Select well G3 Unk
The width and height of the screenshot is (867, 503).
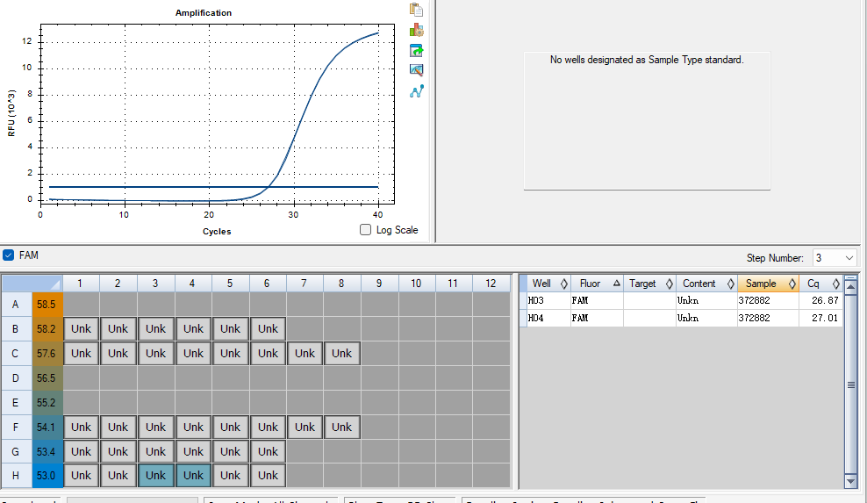tap(156, 451)
